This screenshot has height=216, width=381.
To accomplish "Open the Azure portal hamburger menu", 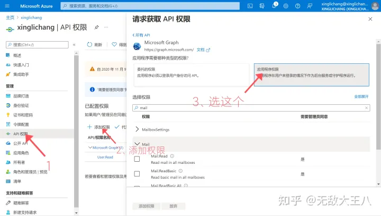I will 7,6.
